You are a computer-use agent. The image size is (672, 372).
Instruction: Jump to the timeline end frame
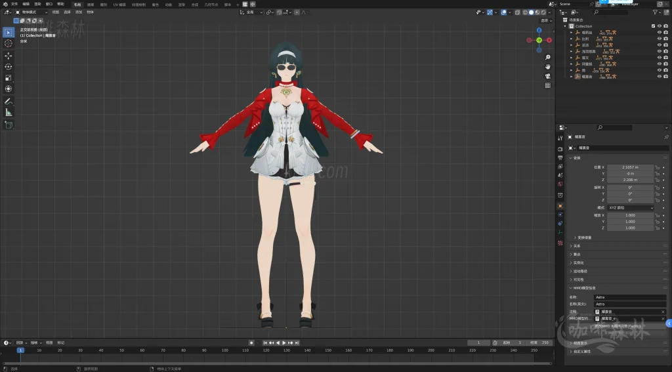click(x=297, y=342)
